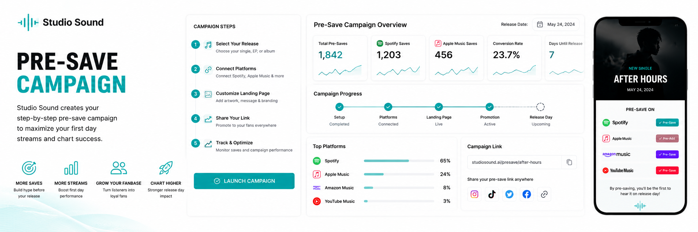Viewport: 698px width, 232px height.
Task: Click the YouTube Music icon in Top Platforms
Action: 317,201
